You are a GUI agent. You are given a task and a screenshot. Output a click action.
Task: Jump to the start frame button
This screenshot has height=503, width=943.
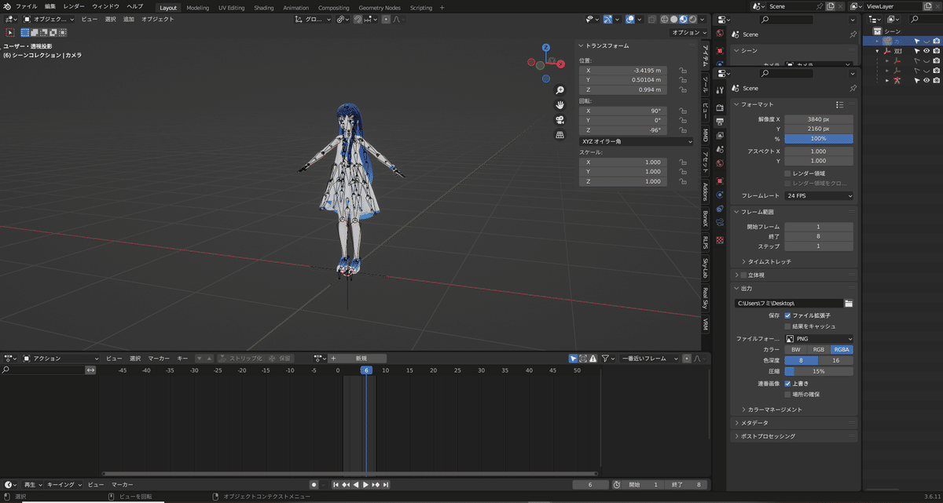(336, 485)
